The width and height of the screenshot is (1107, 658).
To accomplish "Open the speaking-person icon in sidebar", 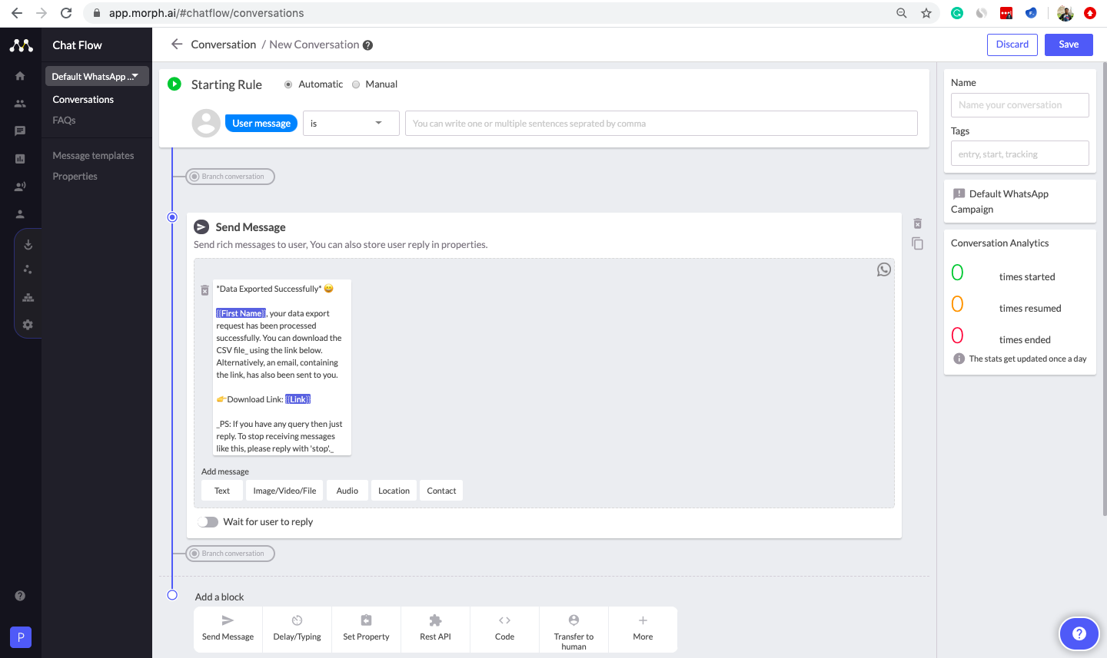I will tap(20, 187).
